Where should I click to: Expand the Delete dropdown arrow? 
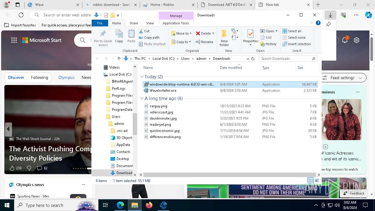213,33
